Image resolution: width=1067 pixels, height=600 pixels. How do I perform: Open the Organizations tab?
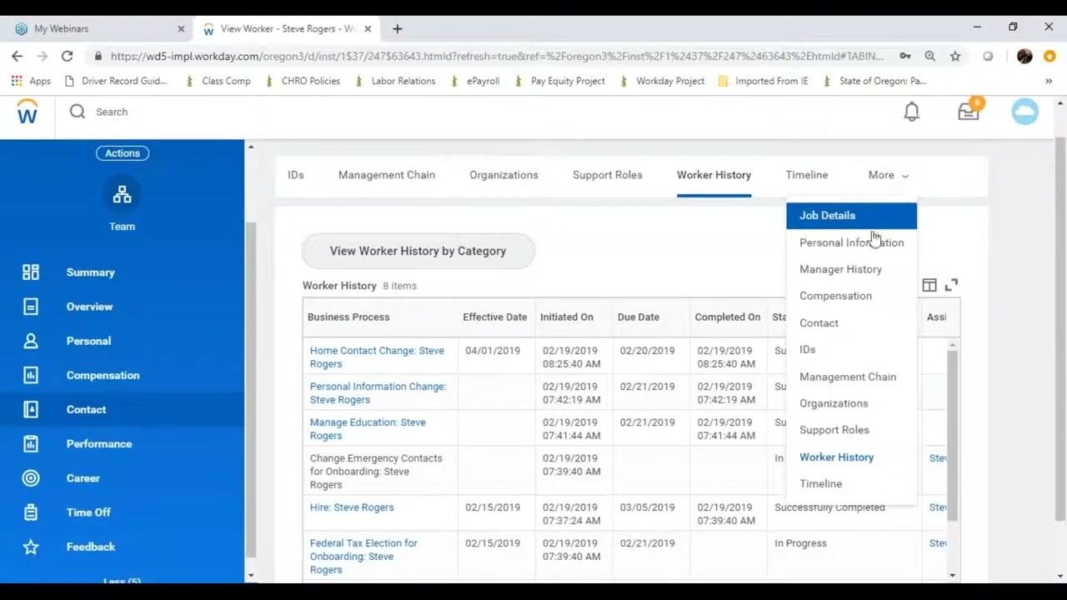pyautogui.click(x=503, y=175)
